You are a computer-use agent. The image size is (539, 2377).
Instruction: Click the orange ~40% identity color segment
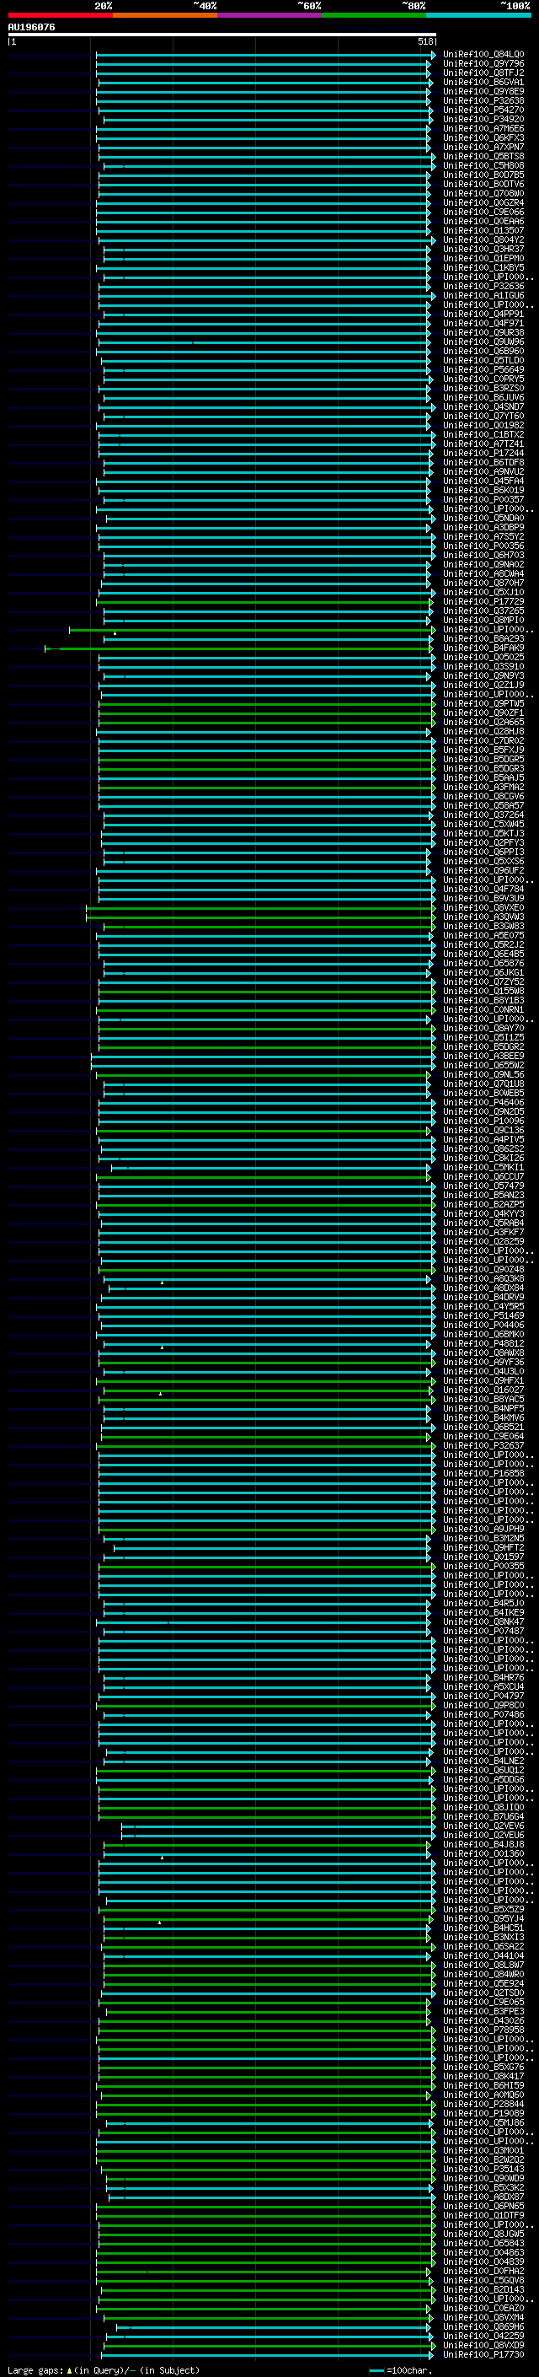(165, 15)
